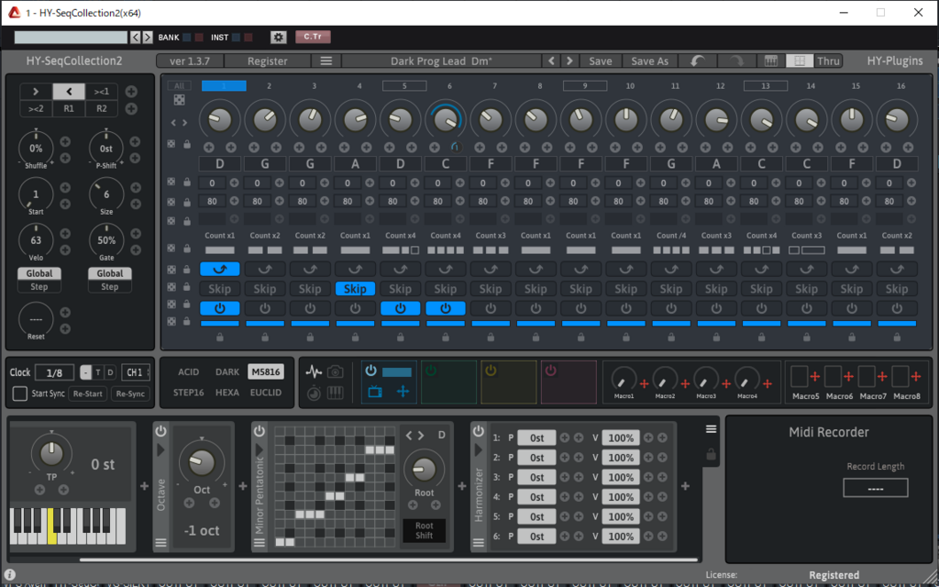
Task: Click the Re-Start button
Action: pyautogui.click(x=88, y=393)
